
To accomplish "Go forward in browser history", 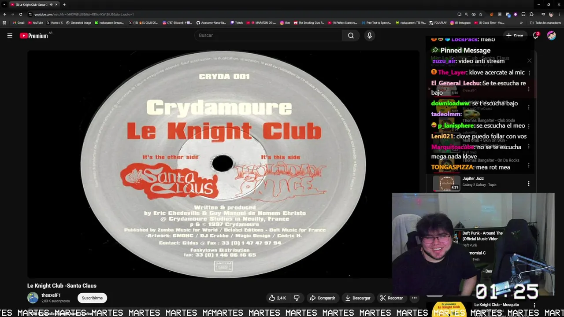I will tap(12, 14).
